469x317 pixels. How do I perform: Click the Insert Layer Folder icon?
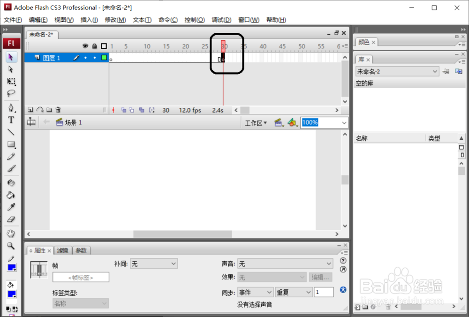49,110
